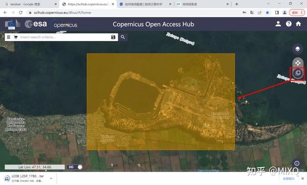The height and width of the screenshot is (185, 307).
Task: Open the help question mark icon
Action: click(x=289, y=24)
